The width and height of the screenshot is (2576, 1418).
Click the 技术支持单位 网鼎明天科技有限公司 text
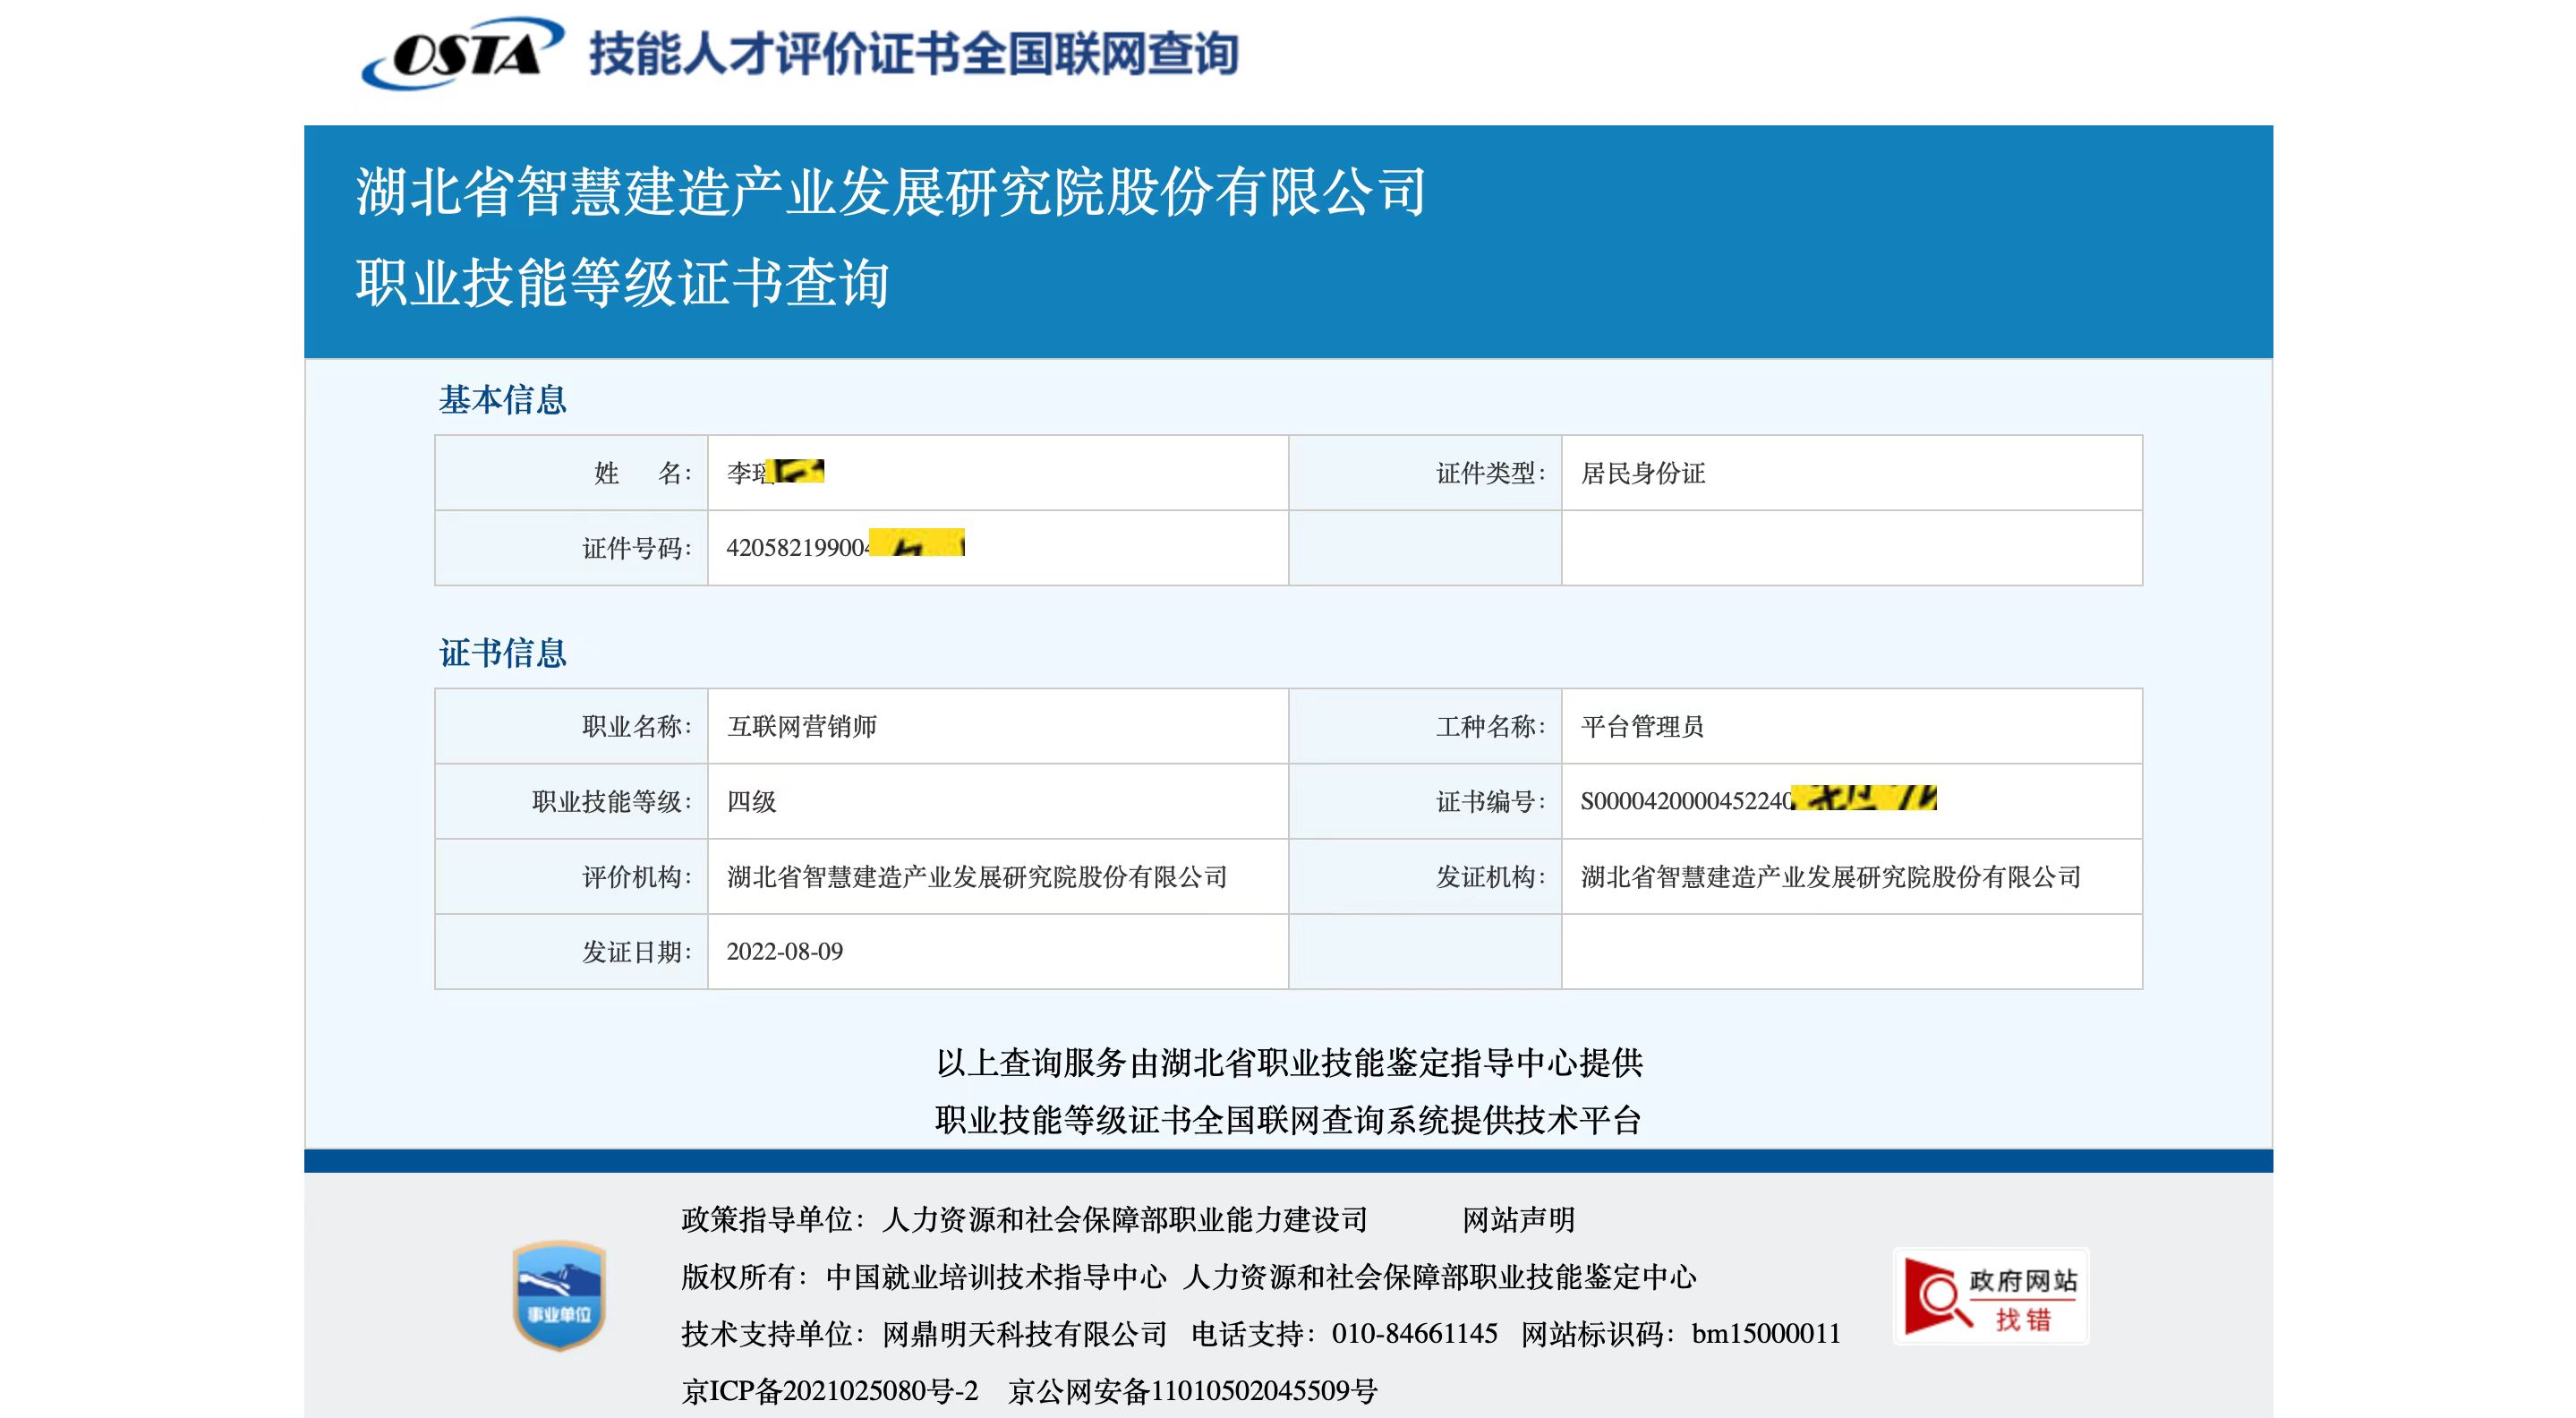924,1334
